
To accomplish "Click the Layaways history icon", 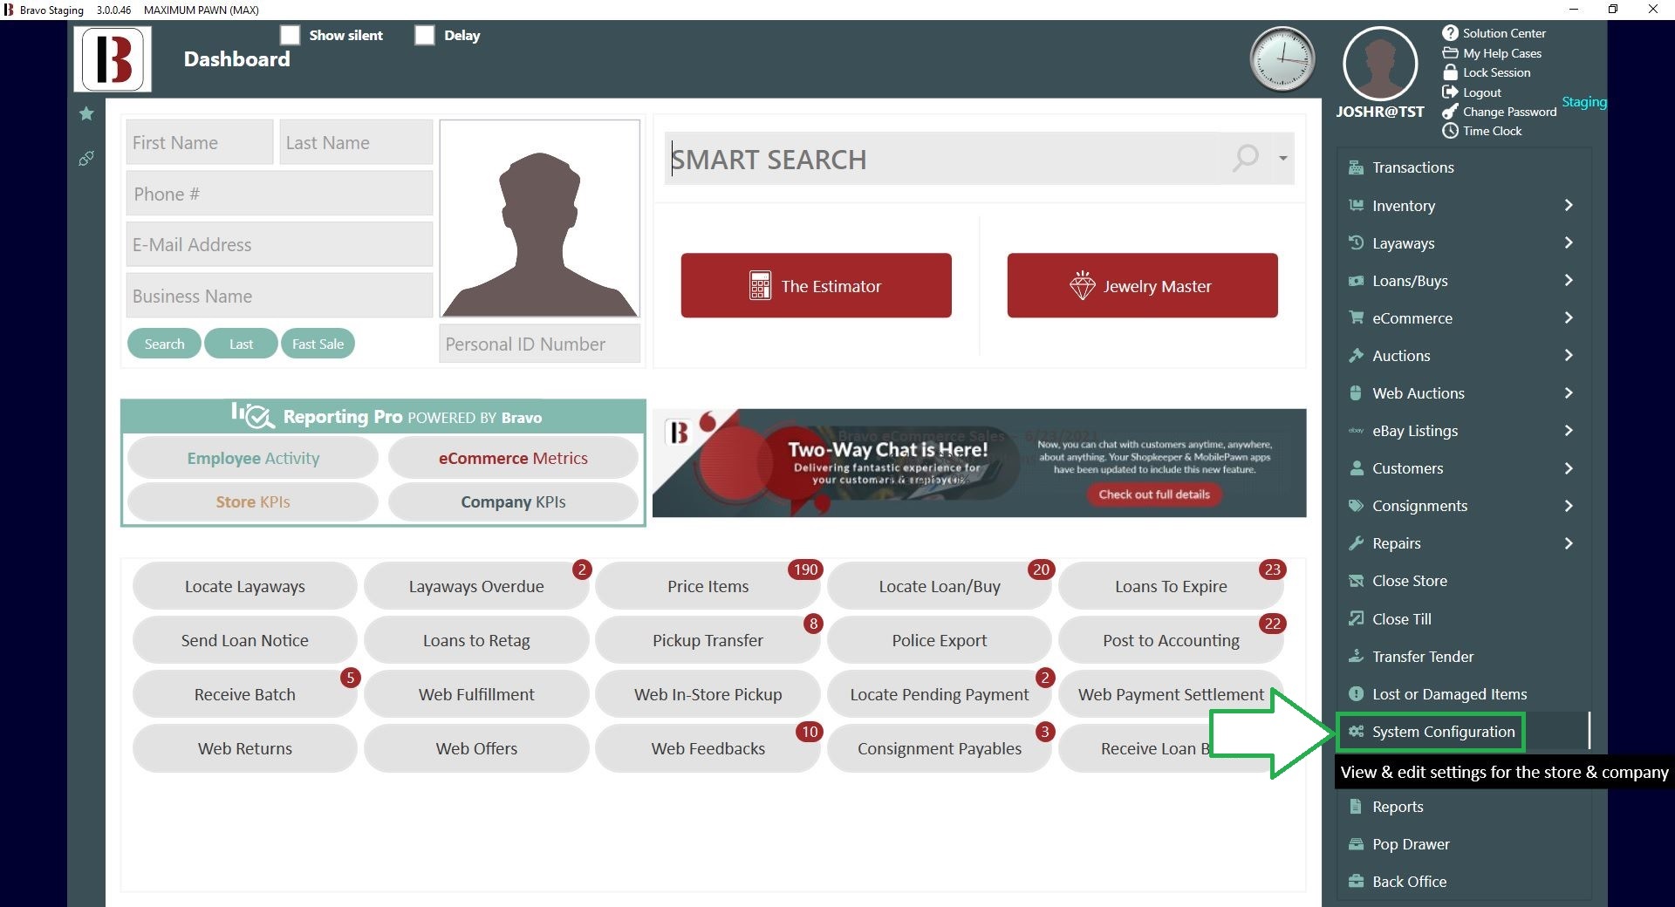I will click(x=1356, y=242).
